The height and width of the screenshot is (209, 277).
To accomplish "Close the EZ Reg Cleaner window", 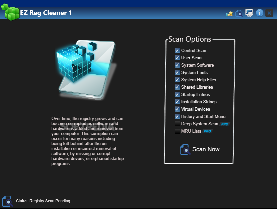I will 269,13.
